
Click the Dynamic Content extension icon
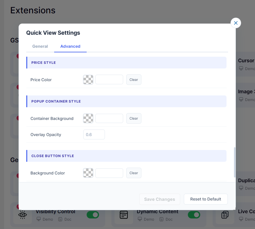[x=123, y=215]
